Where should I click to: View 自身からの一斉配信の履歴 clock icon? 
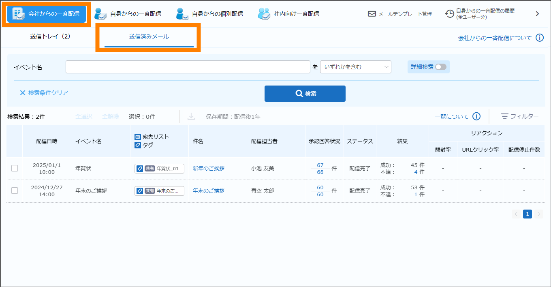tap(449, 14)
